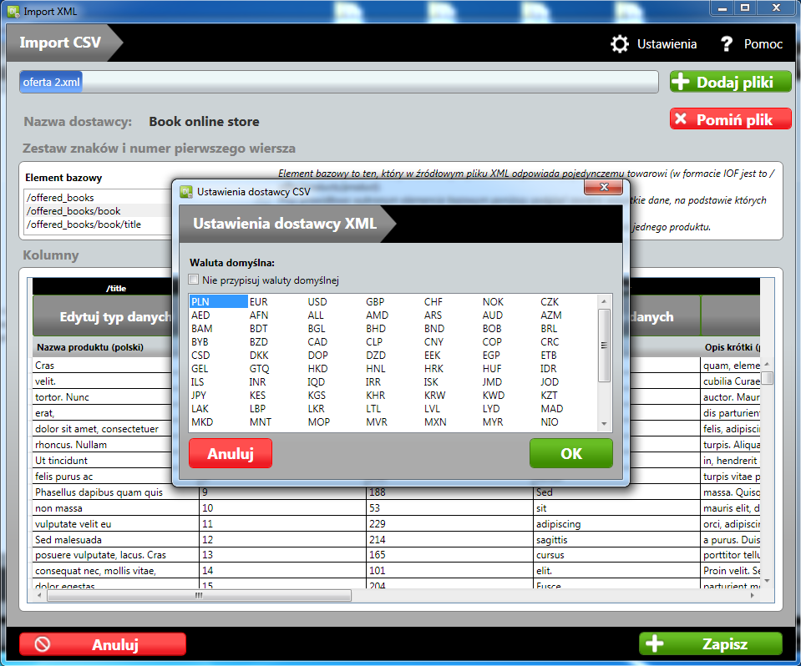This screenshot has height=666, width=801.
Task: Click the Dodaj pliki button
Action: 731,82
